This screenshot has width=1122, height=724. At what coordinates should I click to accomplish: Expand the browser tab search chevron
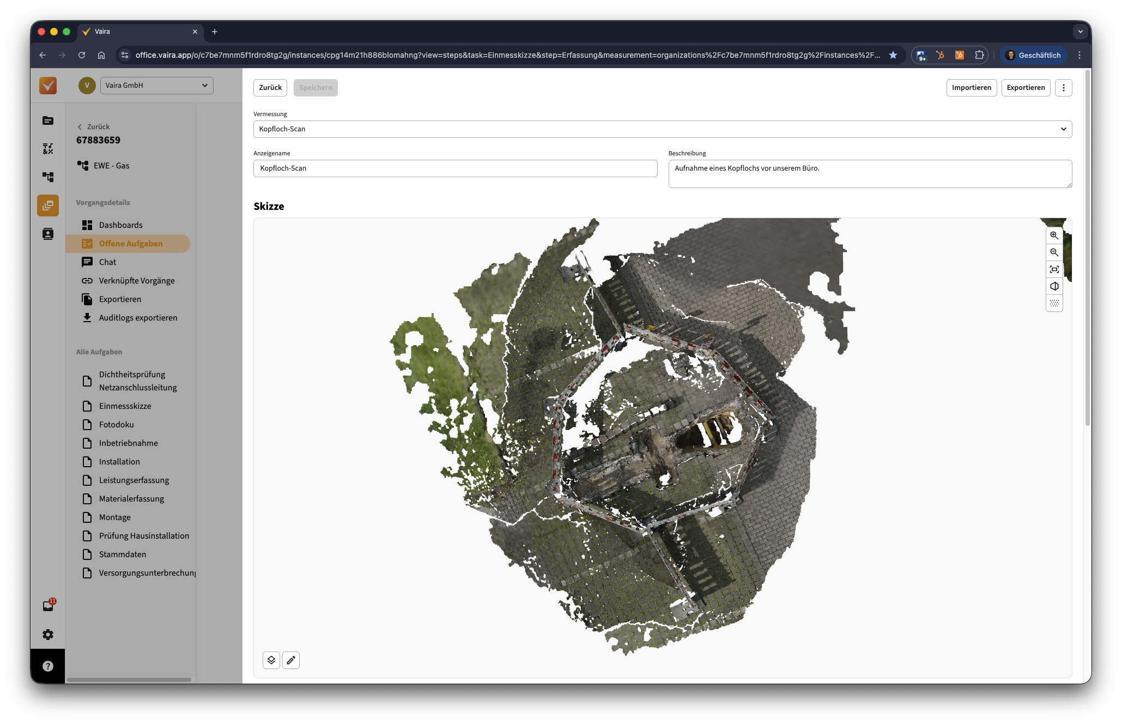pyautogui.click(x=1080, y=32)
